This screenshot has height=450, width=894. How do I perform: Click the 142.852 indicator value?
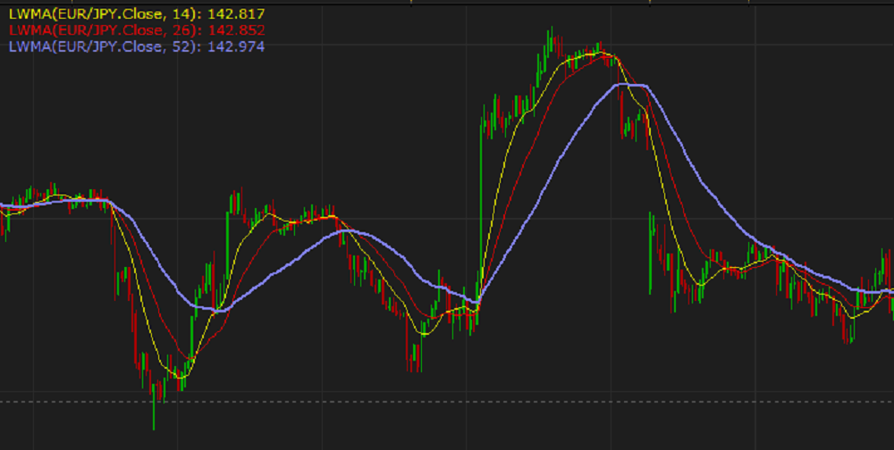point(236,30)
